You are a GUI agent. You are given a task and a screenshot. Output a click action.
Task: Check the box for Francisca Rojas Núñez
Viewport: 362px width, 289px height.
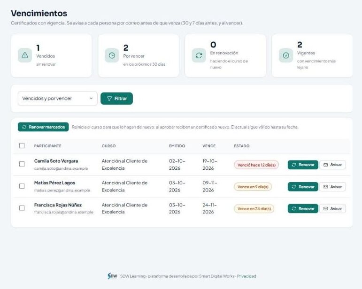22,208
